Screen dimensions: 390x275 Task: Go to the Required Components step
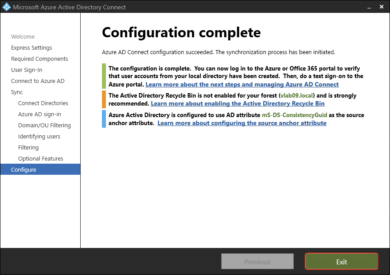pos(39,59)
